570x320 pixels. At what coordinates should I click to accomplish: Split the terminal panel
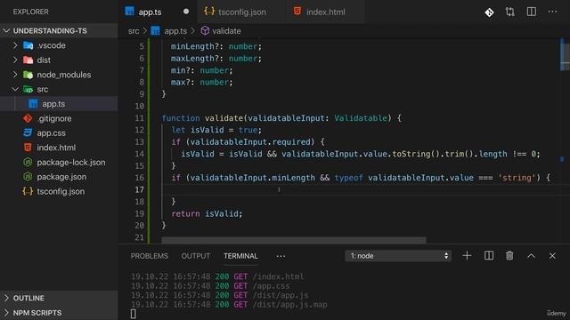tap(489, 256)
